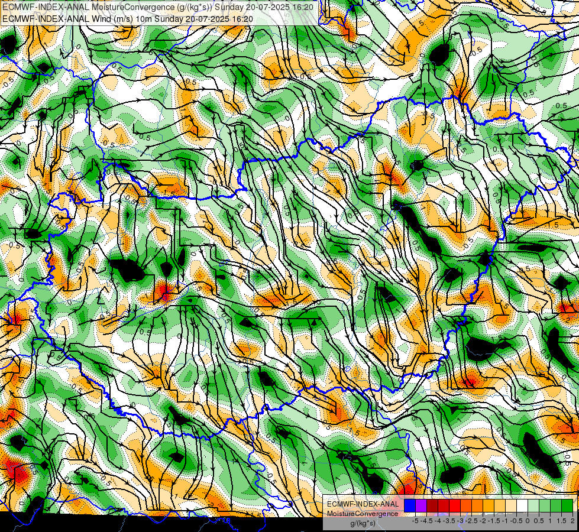Click the MoistureConvergence header line at top
The image size is (579, 532).
(158, 7)
